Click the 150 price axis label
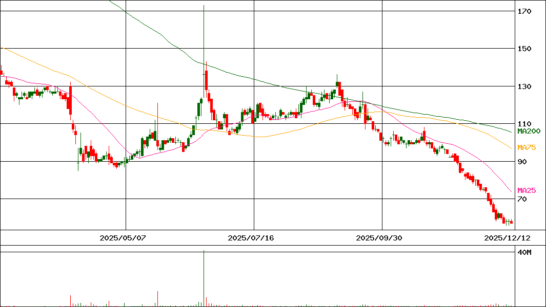546x307 pixels. click(524, 49)
